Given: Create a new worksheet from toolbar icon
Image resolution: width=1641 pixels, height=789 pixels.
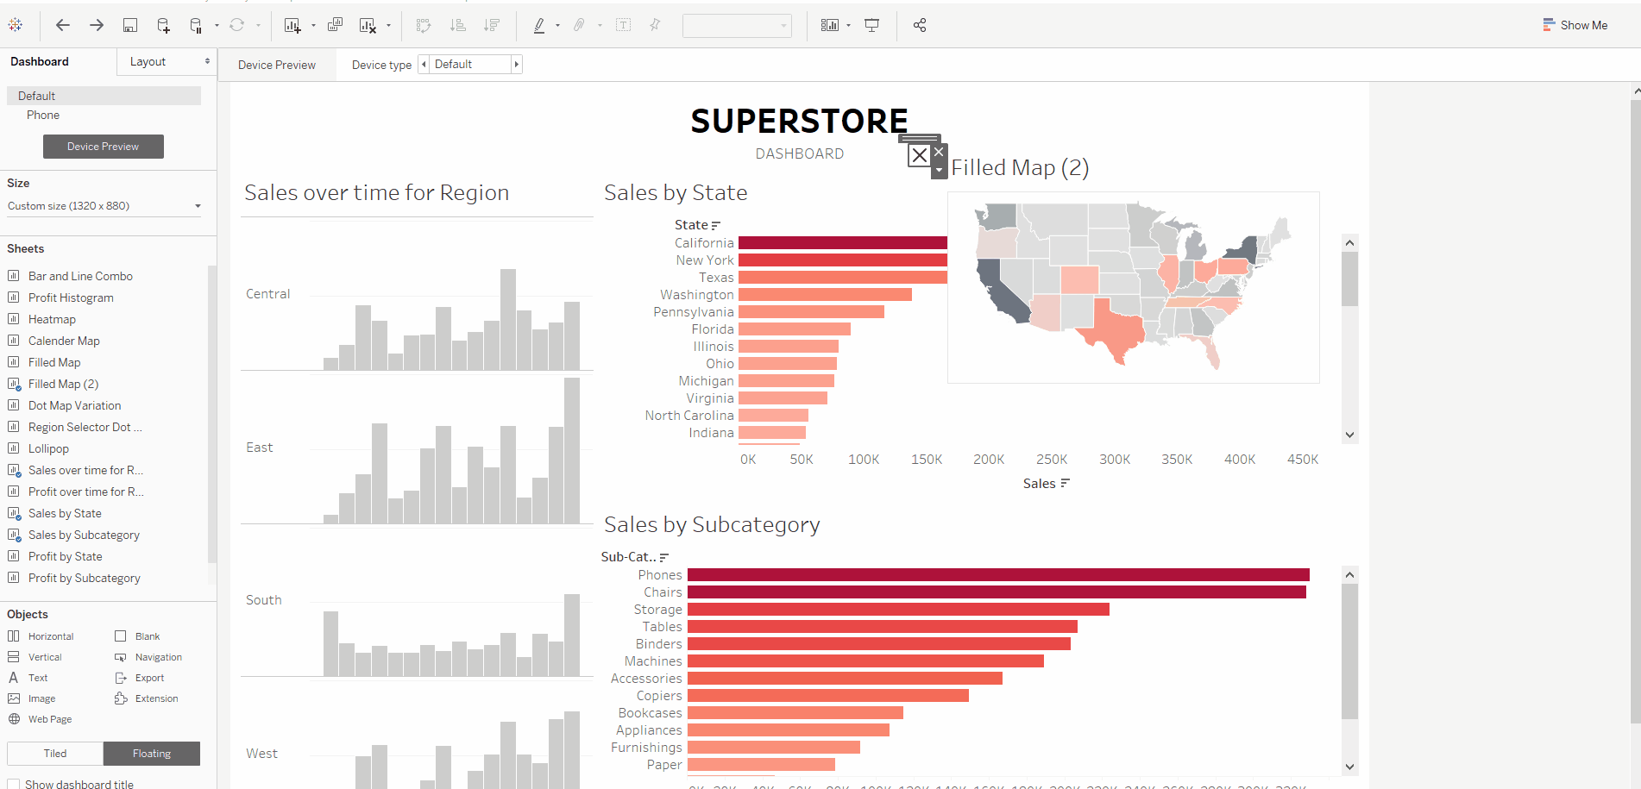Looking at the screenshot, I should pos(292,25).
